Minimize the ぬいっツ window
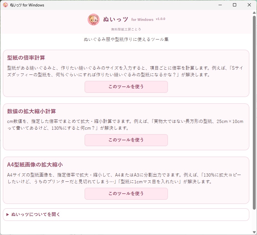 click(x=220, y=5)
